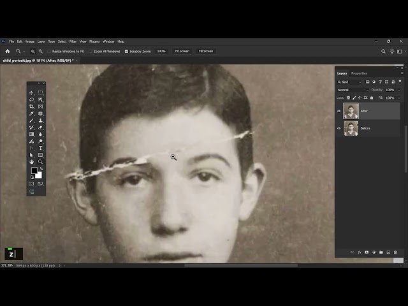The width and height of the screenshot is (408, 306).
Task: Select the Clone Stamp tool
Action: coord(40,120)
